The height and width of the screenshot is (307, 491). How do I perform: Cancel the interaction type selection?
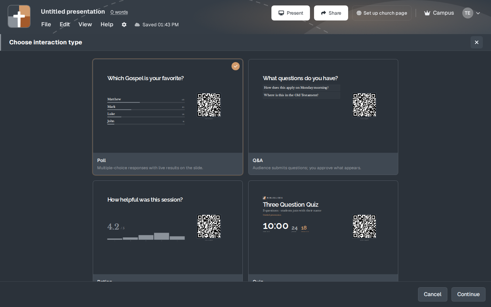(x=432, y=294)
